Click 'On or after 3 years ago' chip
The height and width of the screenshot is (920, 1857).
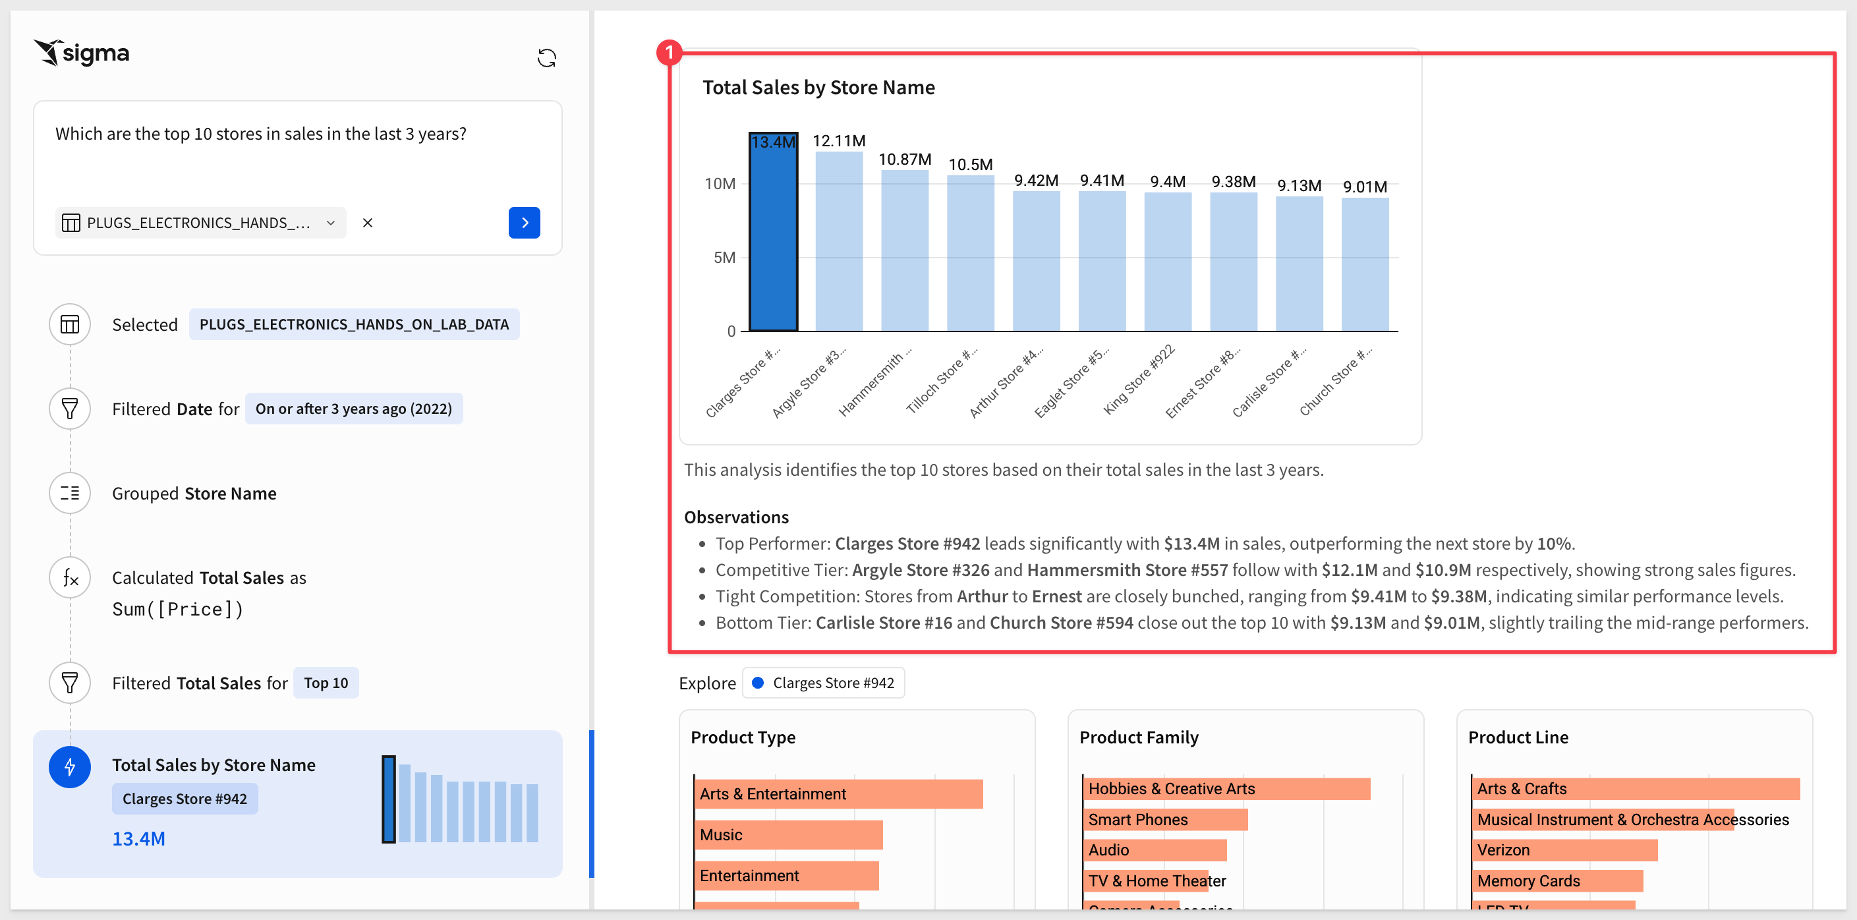353,409
